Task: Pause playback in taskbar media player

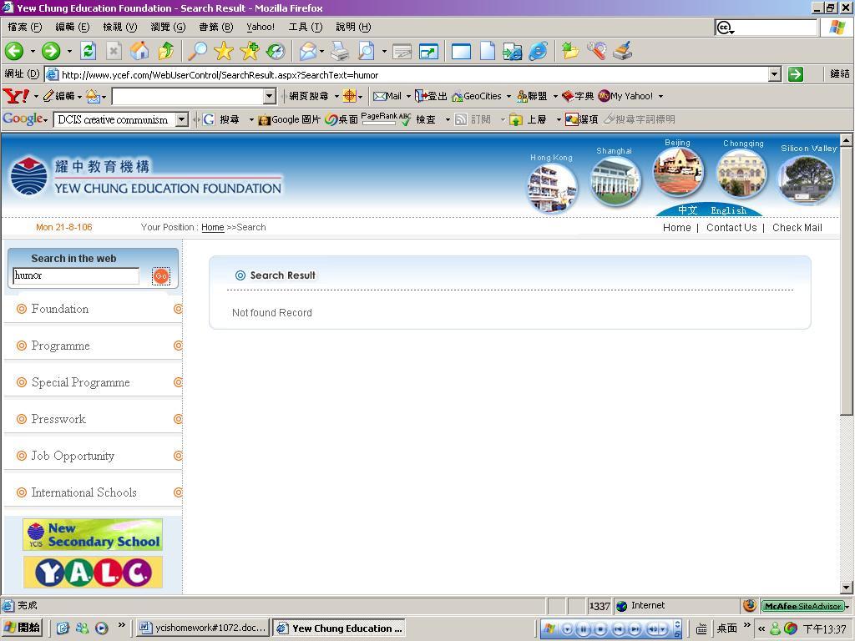Action: (584, 629)
